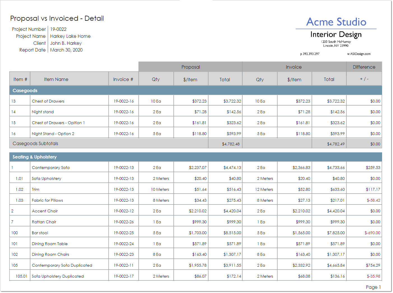Click the difference value $117.17
This screenshot has width=393, height=293.
click(373, 189)
